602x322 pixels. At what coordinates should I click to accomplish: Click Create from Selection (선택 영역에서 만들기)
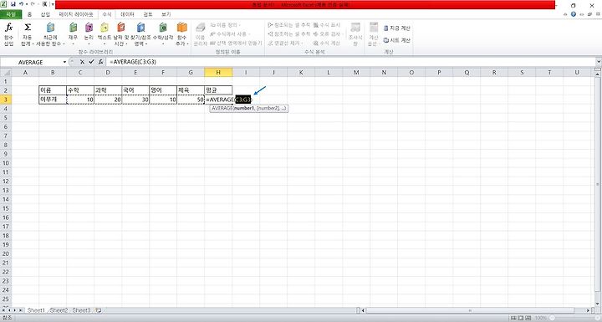click(x=236, y=43)
